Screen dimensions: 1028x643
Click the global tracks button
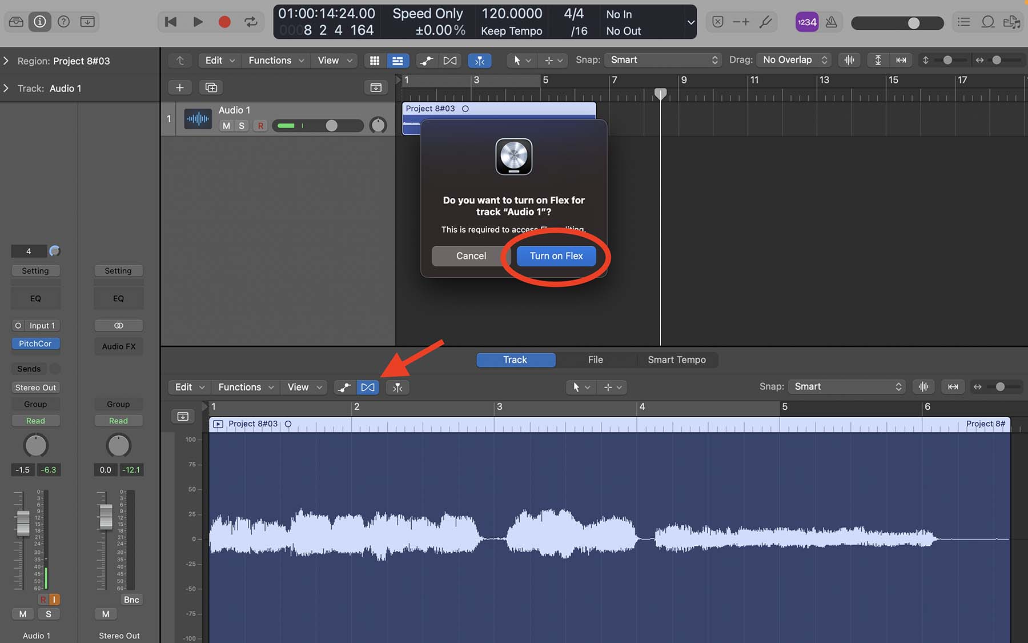point(376,87)
